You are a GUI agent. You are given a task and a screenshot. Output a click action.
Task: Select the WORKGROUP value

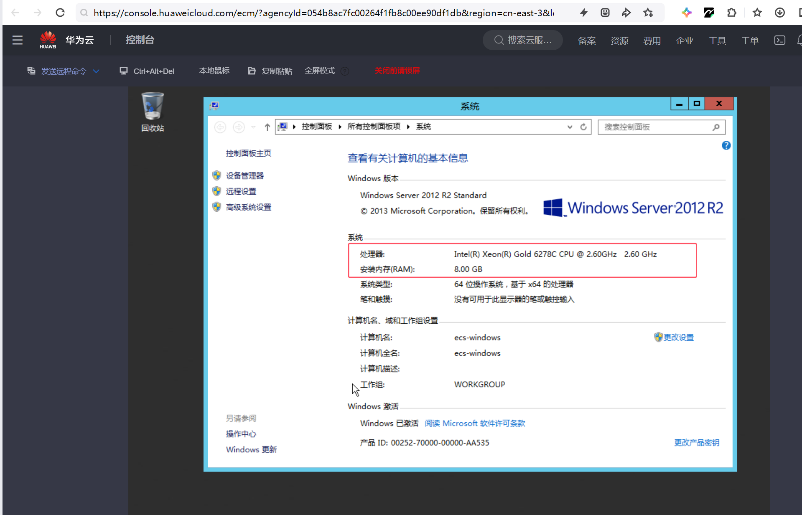pyautogui.click(x=479, y=384)
